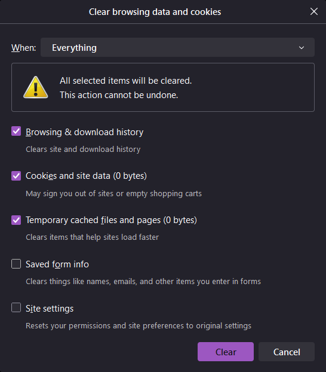Screen dimensions: 326x372
Task: Uncheck Temporary cached files and pages checkbox
Action: tap(16, 220)
